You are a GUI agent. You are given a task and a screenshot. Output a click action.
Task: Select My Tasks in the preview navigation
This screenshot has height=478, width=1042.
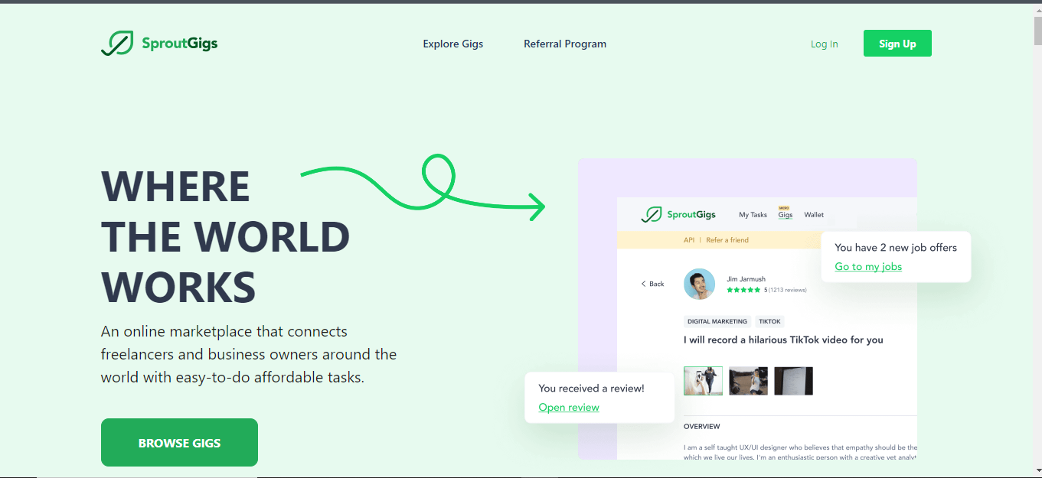[x=753, y=215]
